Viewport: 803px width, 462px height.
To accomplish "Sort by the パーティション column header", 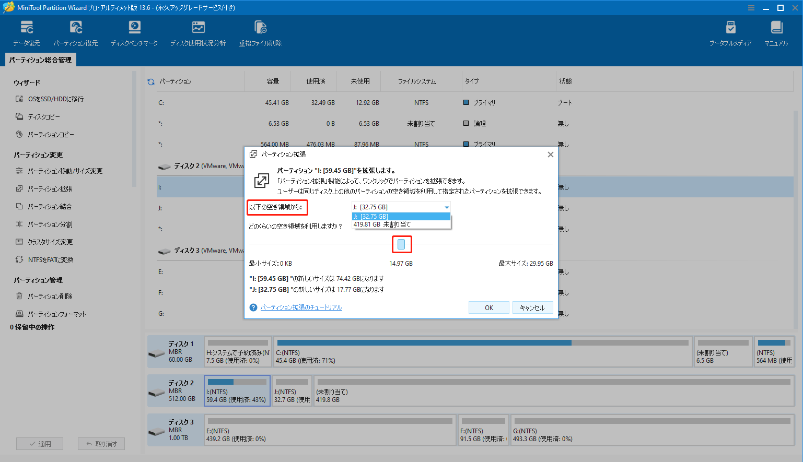I will tap(176, 81).
